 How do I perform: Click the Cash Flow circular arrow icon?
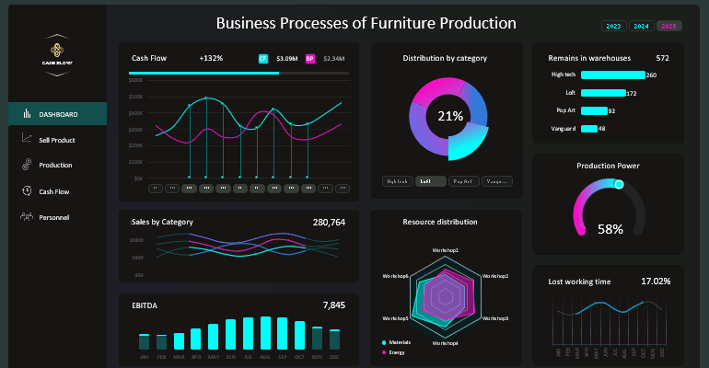point(25,191)
